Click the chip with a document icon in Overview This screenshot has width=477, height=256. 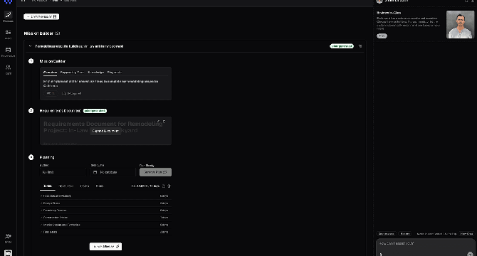71,94
